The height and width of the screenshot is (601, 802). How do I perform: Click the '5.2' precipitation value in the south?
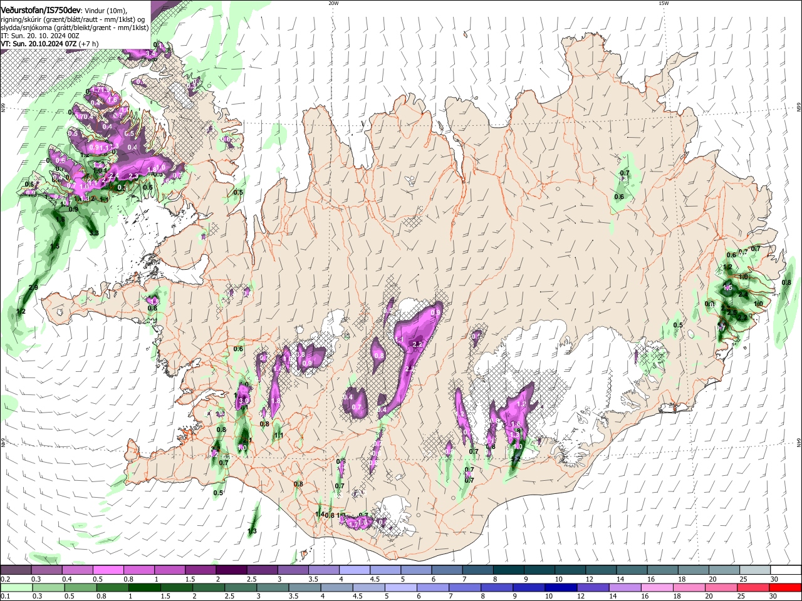516,459
